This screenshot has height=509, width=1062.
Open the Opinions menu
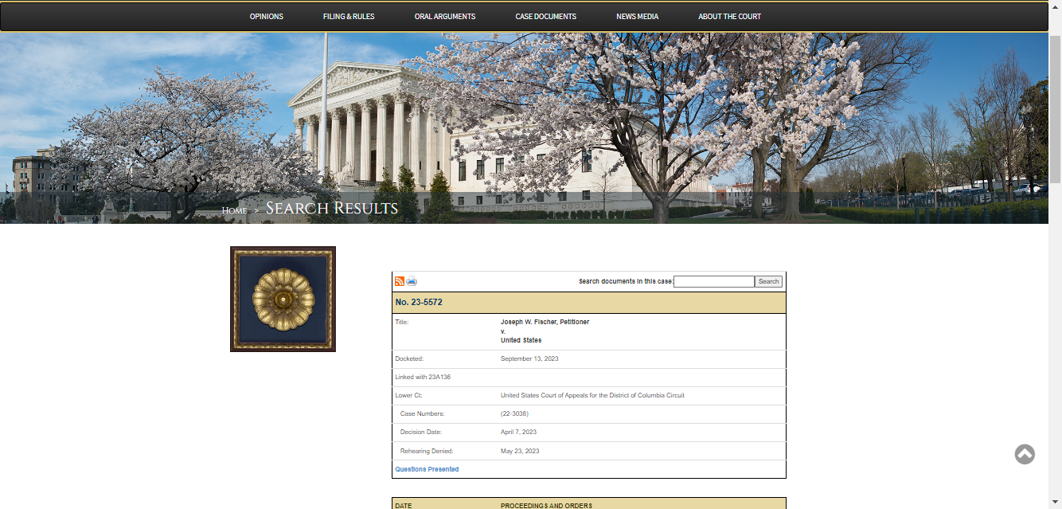tap(267, 17)
